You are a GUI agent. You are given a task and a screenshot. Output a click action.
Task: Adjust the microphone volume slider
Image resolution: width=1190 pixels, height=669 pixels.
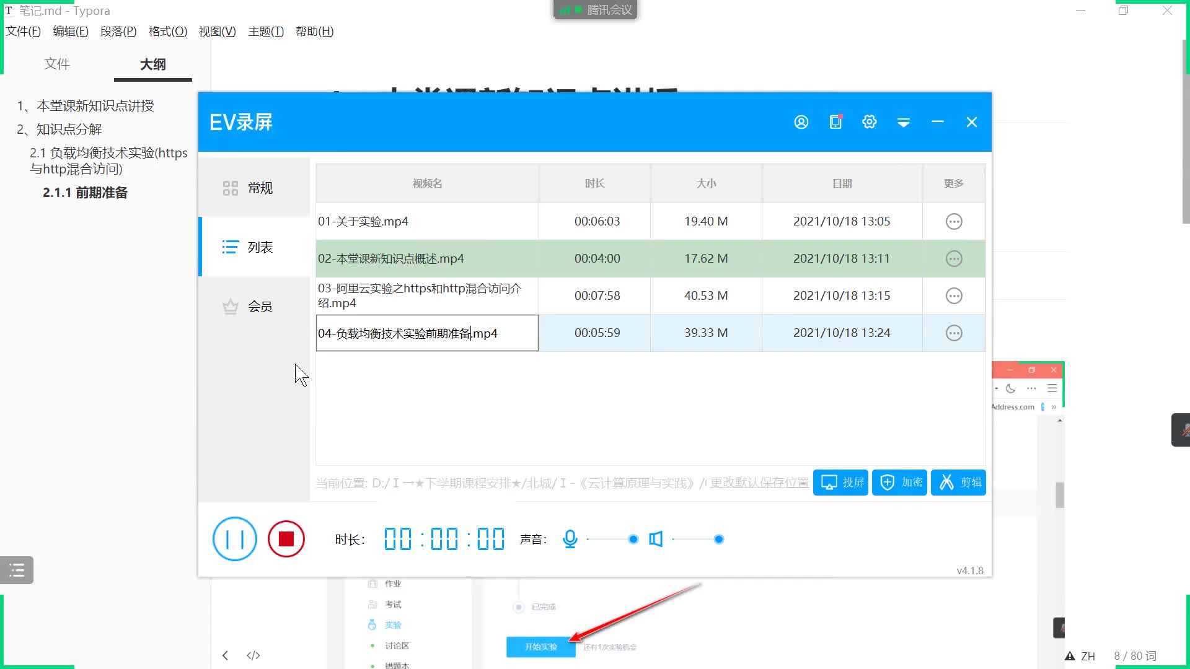612,540
